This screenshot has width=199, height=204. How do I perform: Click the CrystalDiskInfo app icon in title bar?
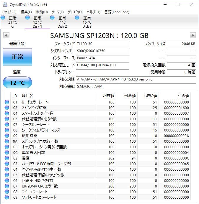point(5,4)
